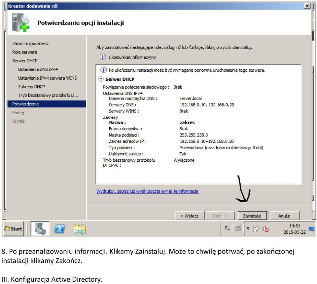Click the taskbar clock showing 14:51
Image resolution: width=317 pixels, height=284 pixels.
point(295,229)
